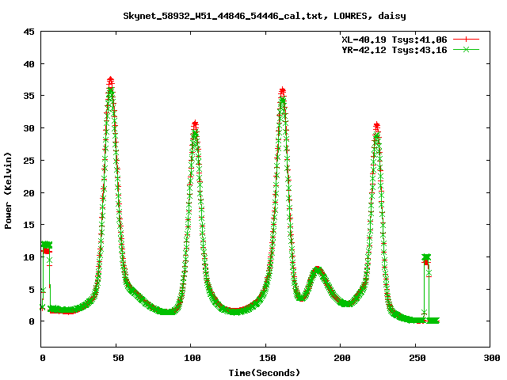This screenshot has height=380, width=507.
Task: Click the x-axis tick label 300
Action: (x=492, y=358)
